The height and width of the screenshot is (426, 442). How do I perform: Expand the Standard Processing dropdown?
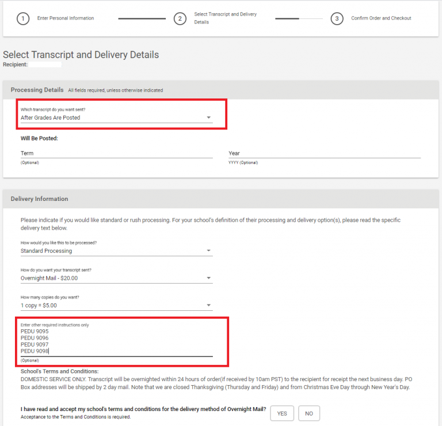[116, 251]
